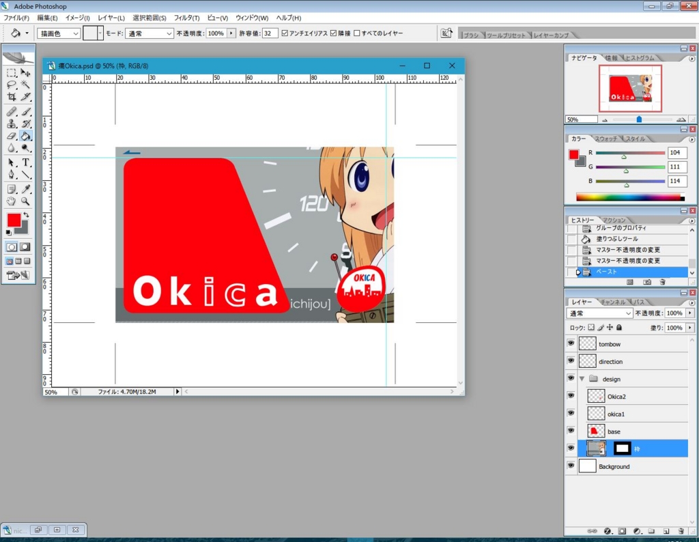Click the foreground red color swatch in toolbox
Screen dimensions: 699x542
(14, 220)
